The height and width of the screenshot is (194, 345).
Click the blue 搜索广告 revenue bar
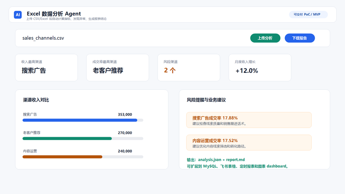click(80, 120)
